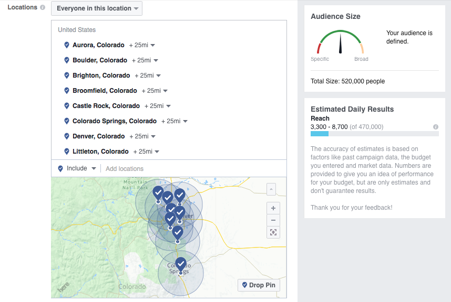
Task: Zoom out with the map minus icon
Action: click(x=273, y=220)
